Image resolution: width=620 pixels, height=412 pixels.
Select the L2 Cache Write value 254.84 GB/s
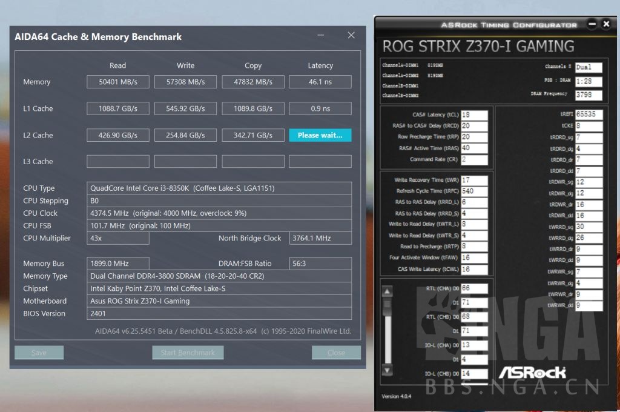tap(185, 135)
